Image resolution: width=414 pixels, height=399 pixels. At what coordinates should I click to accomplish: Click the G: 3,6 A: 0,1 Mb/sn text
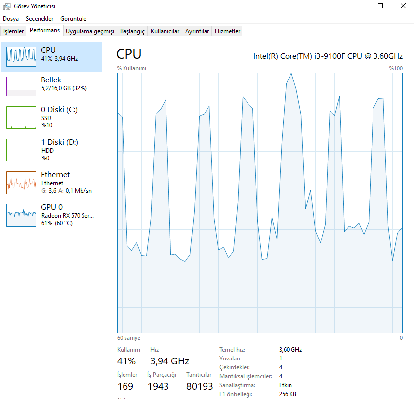click(67, 191)
